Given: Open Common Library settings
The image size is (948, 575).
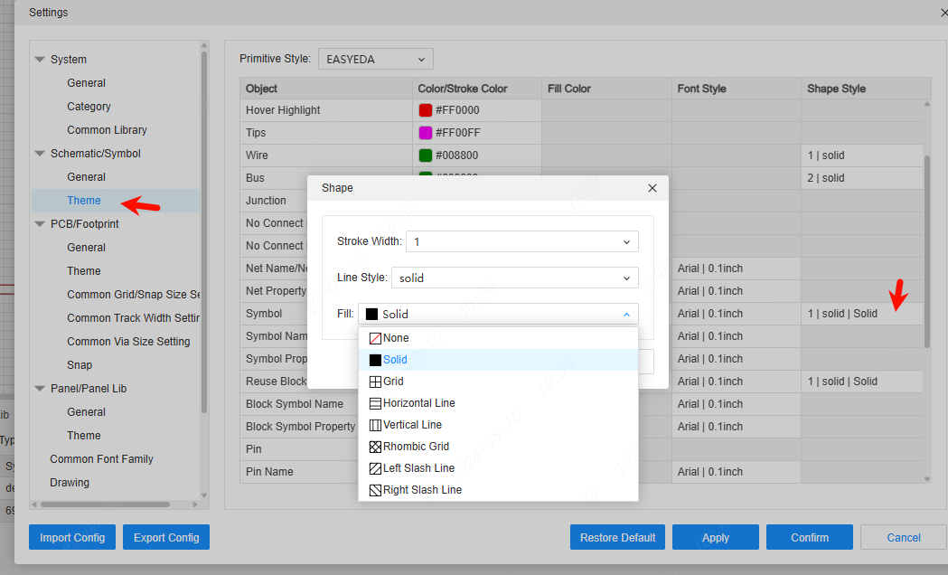Looking at the screenshot, I should (107, 130).
